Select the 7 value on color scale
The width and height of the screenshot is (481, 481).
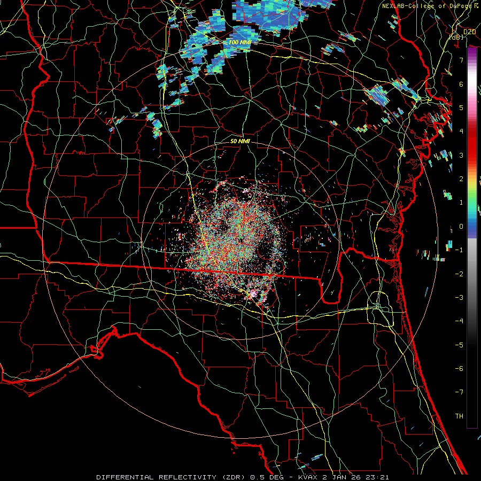point(461,60)
